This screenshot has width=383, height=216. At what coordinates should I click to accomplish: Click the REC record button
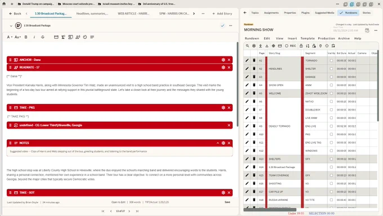click(291, 46)
